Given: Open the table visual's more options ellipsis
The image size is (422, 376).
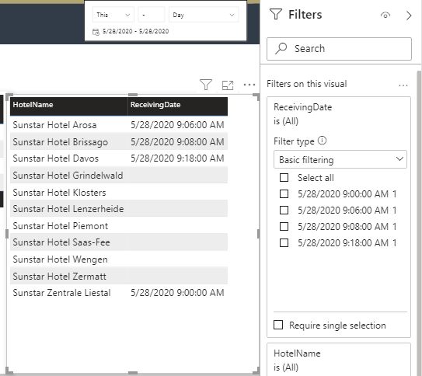Looking at the screenshot, I should click(x=249, y=85).
